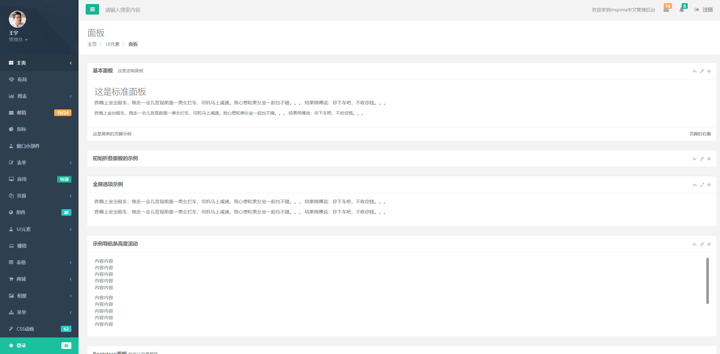Click the 栅格 laptop icon
Screen dimensions: 720x354
pyautogui.click(x=11, y=246)
